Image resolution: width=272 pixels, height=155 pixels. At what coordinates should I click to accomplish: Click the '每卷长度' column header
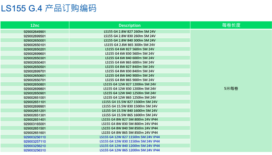click(x=231, y=25)
